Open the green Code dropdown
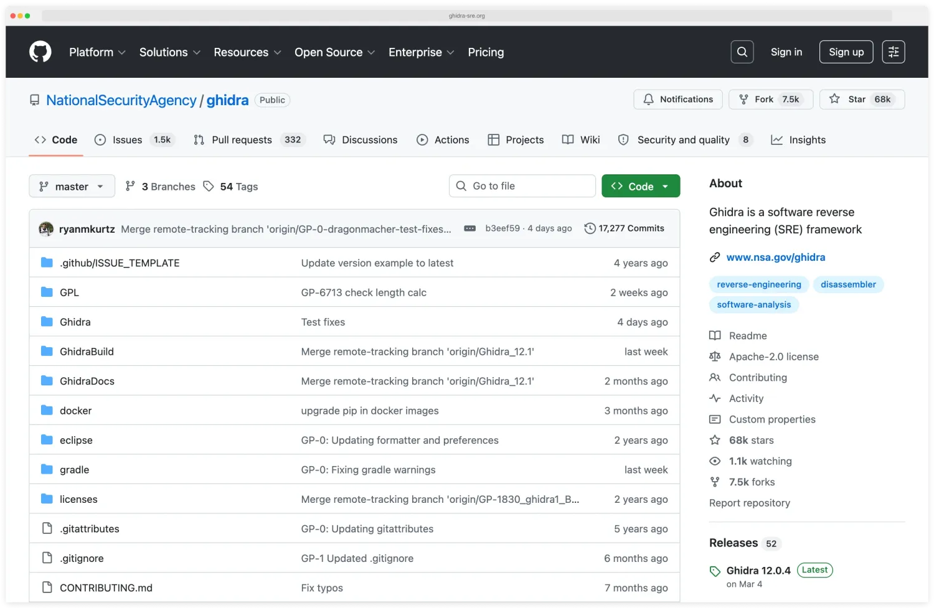Viewport: 934px width, 608px height. pyautogui.click(x=641, y=186)
